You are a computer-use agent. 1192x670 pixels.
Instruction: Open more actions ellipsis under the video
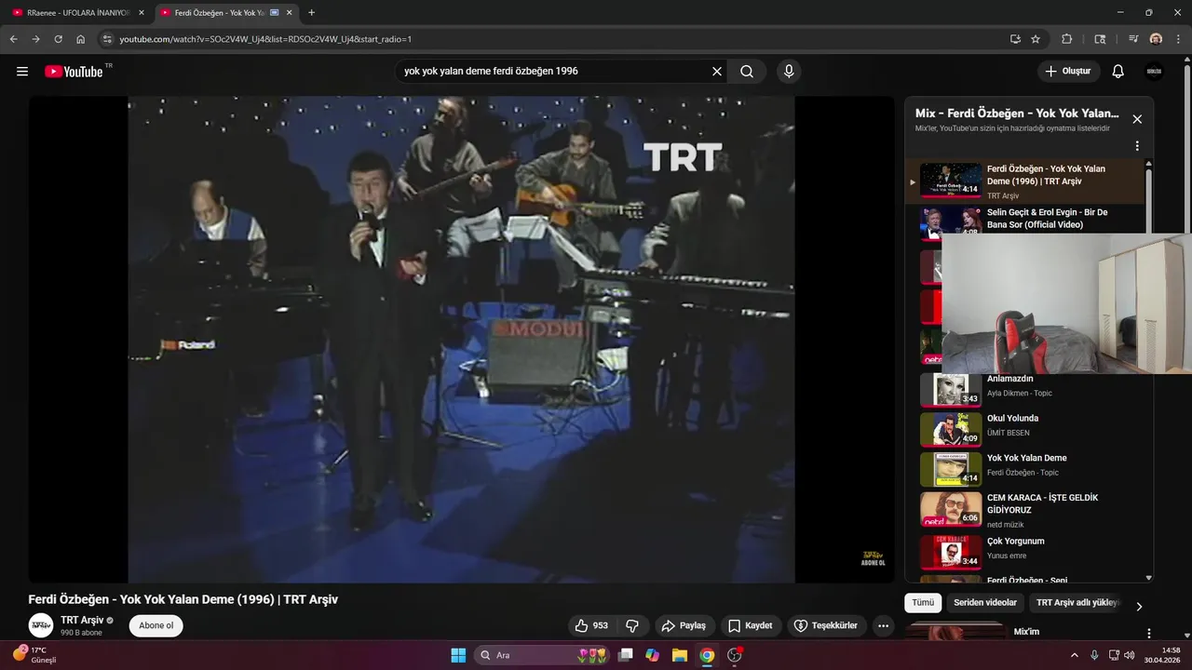pyautogui.click(x=883, y=625)
